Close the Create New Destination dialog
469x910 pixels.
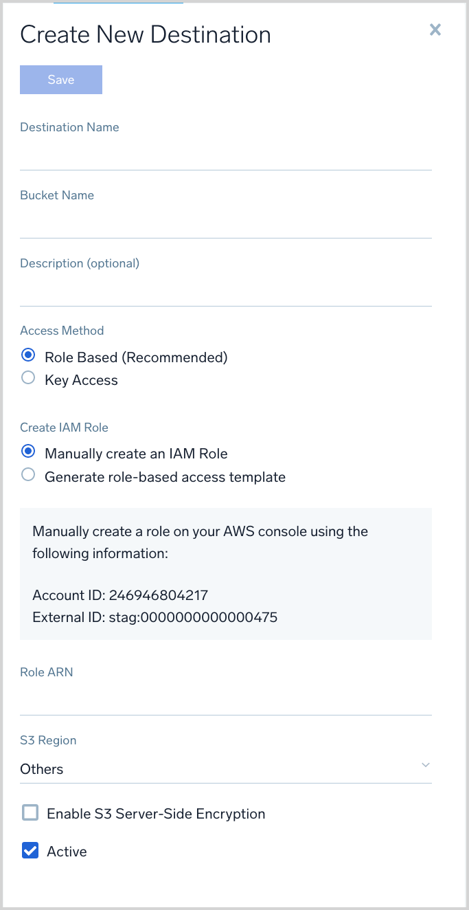(x=435, y=30)
